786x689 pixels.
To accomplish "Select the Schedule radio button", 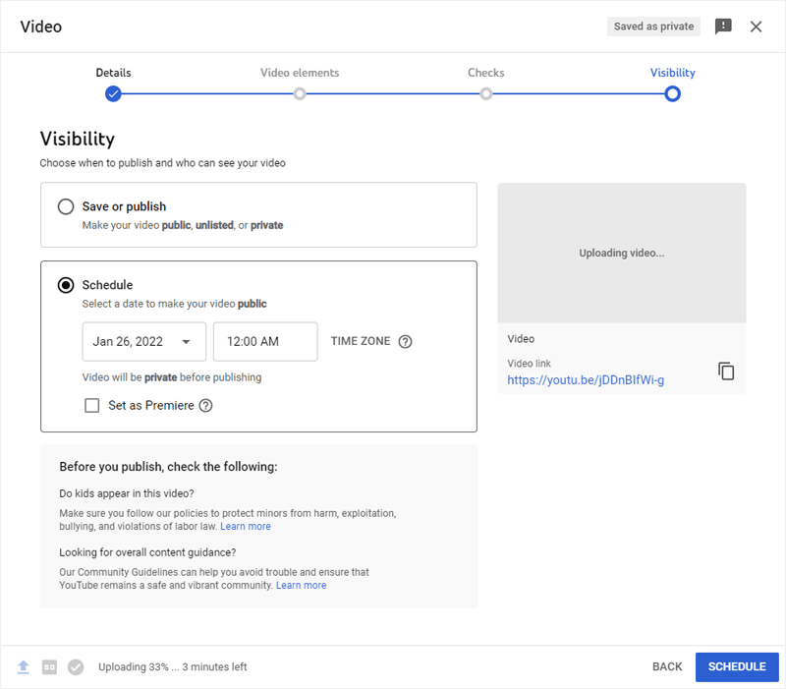I will pyautogui.click(x=66, y=285).
